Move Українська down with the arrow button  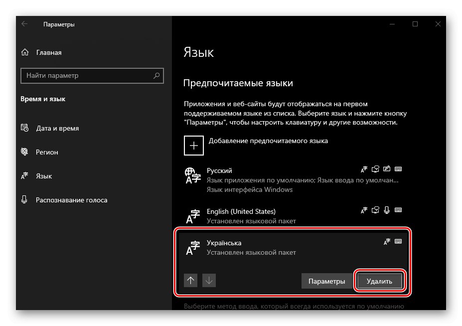(209, 281)
